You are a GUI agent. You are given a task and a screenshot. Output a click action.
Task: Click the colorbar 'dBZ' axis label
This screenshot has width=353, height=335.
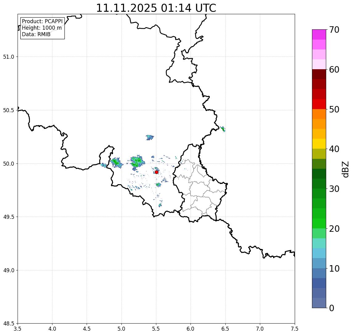click(x=346, y=169)
